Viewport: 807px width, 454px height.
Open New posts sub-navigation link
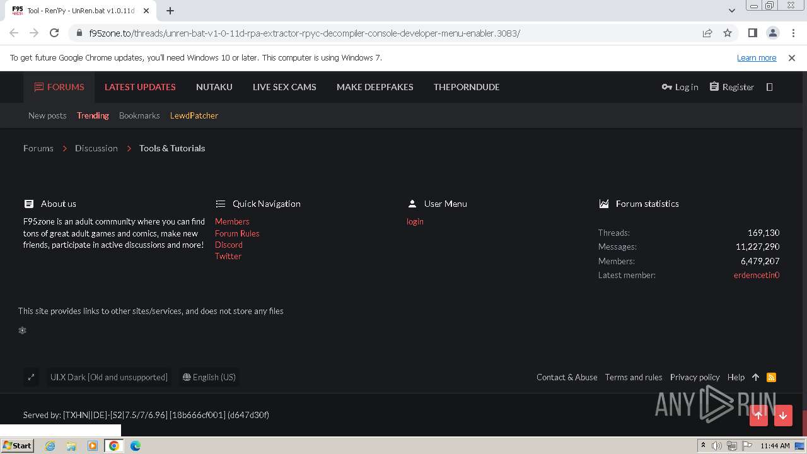[x=47, y=115]
